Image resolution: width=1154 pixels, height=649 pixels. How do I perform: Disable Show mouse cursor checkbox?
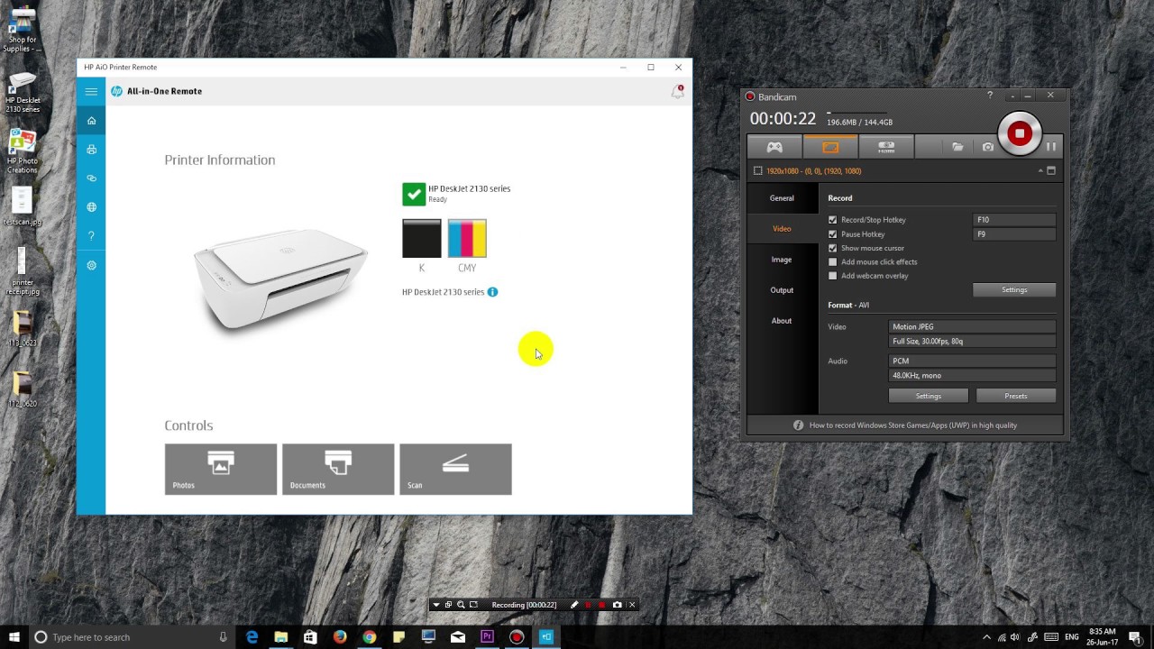coord(832,248)
